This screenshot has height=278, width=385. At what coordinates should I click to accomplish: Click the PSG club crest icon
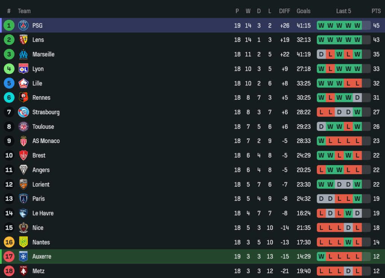click(x=23, y=26)
